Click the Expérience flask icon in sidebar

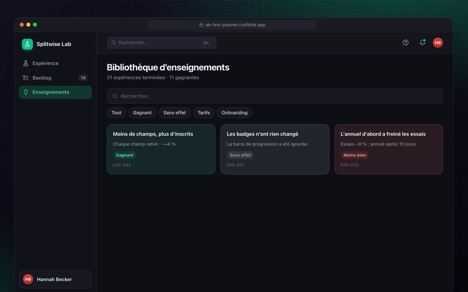[26, 63]
